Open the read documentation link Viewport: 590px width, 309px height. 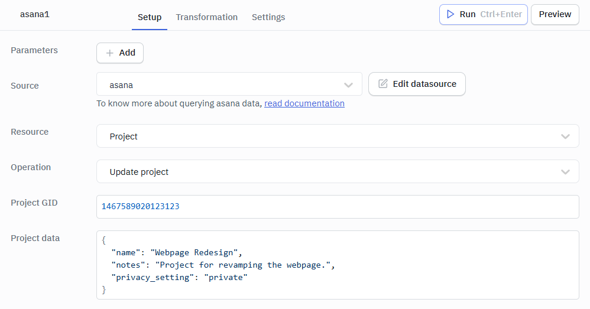304,103
